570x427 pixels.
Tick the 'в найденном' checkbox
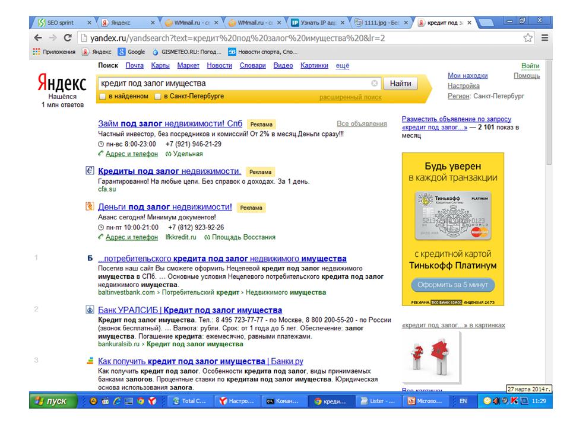click(103, 97)
